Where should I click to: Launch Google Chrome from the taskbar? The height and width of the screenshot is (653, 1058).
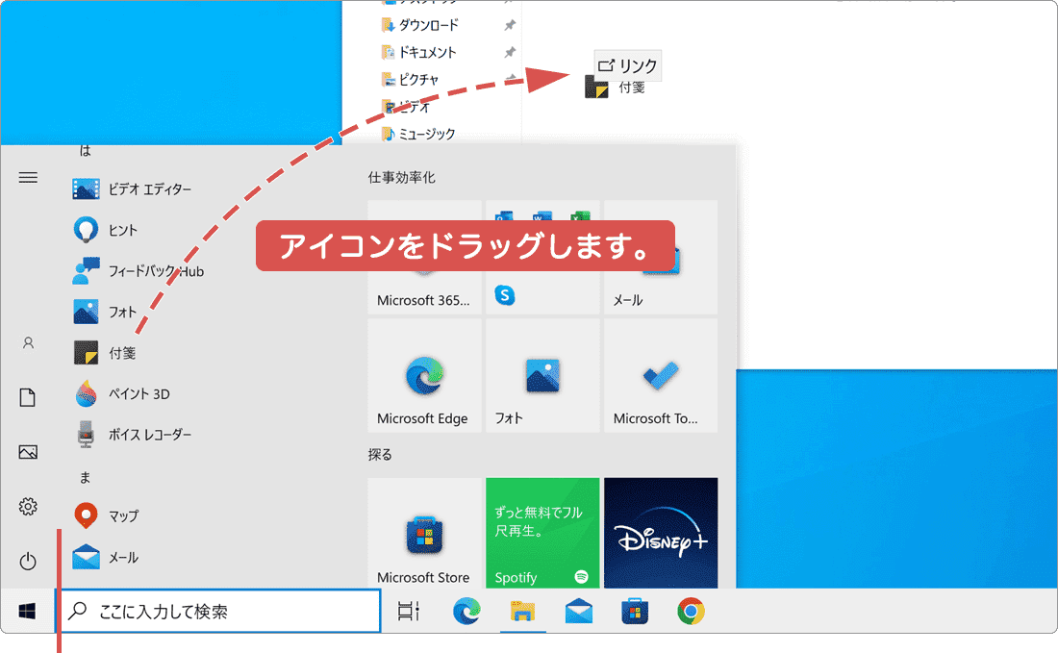[691, 610]
